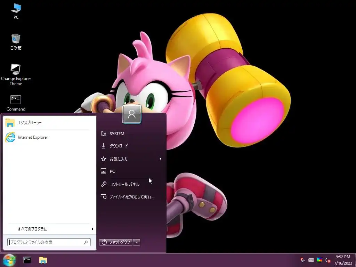This screenshot has width=356, height=267.
Task: Select the Change Explorer Theme desktop icon
Action: pyautogui.click(x=16, y=74)
